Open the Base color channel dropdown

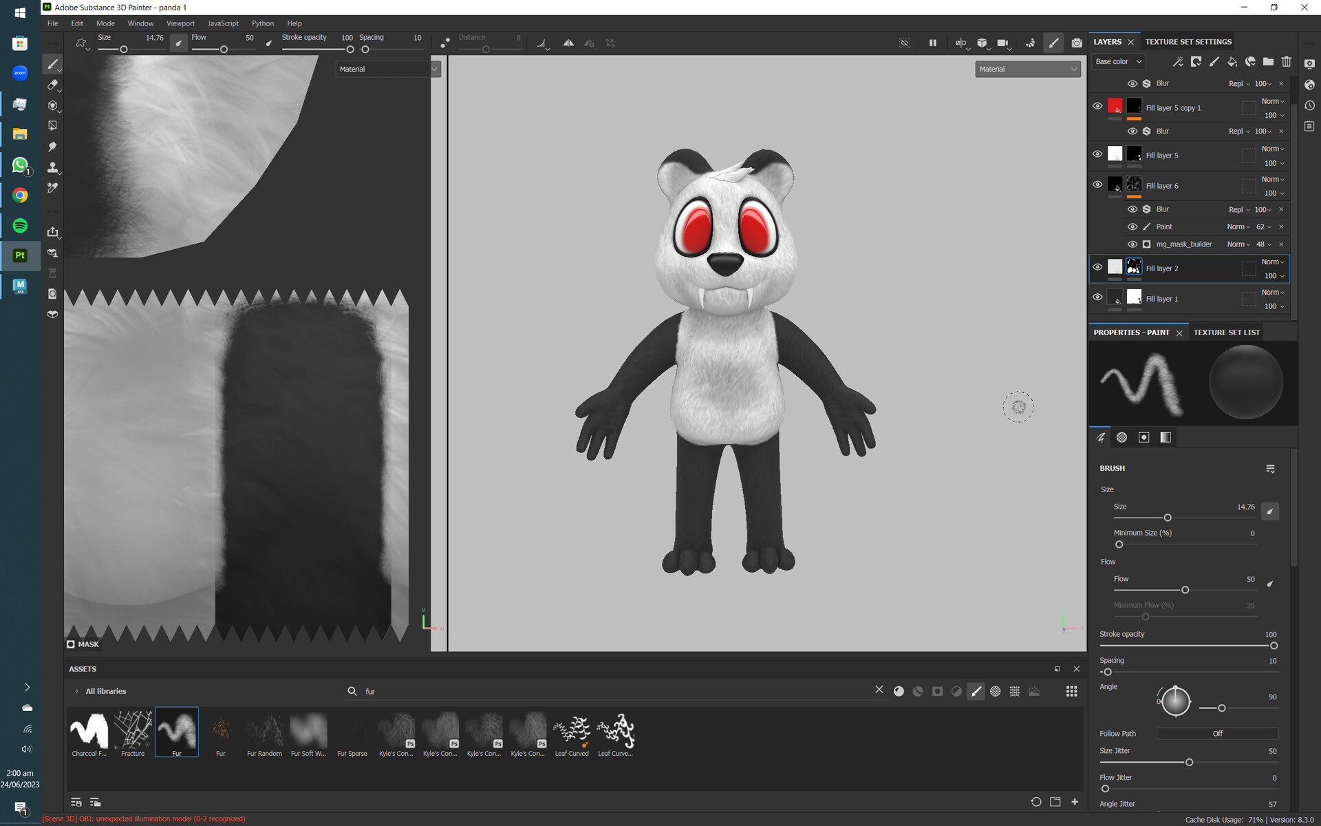tap(1117, 61)
